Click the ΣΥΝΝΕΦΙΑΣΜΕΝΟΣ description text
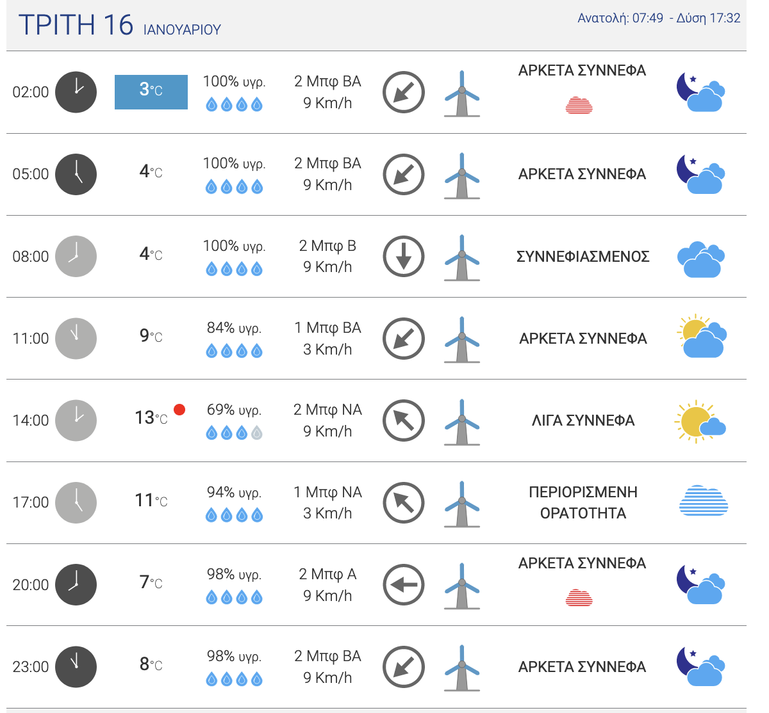The image size is (769, 713). [583, 257]
